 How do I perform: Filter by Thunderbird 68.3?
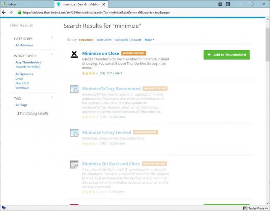[28, 67]
